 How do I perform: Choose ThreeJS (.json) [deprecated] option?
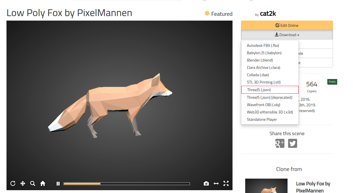click(x=270, y=97)
